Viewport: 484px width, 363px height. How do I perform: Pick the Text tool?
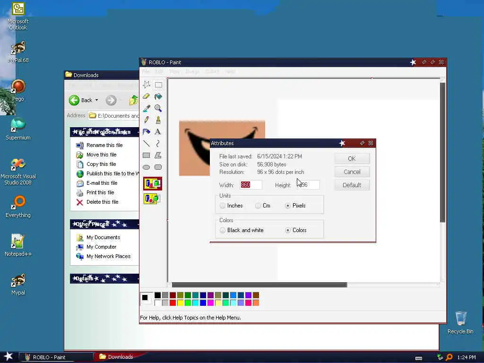coord(158,132)
